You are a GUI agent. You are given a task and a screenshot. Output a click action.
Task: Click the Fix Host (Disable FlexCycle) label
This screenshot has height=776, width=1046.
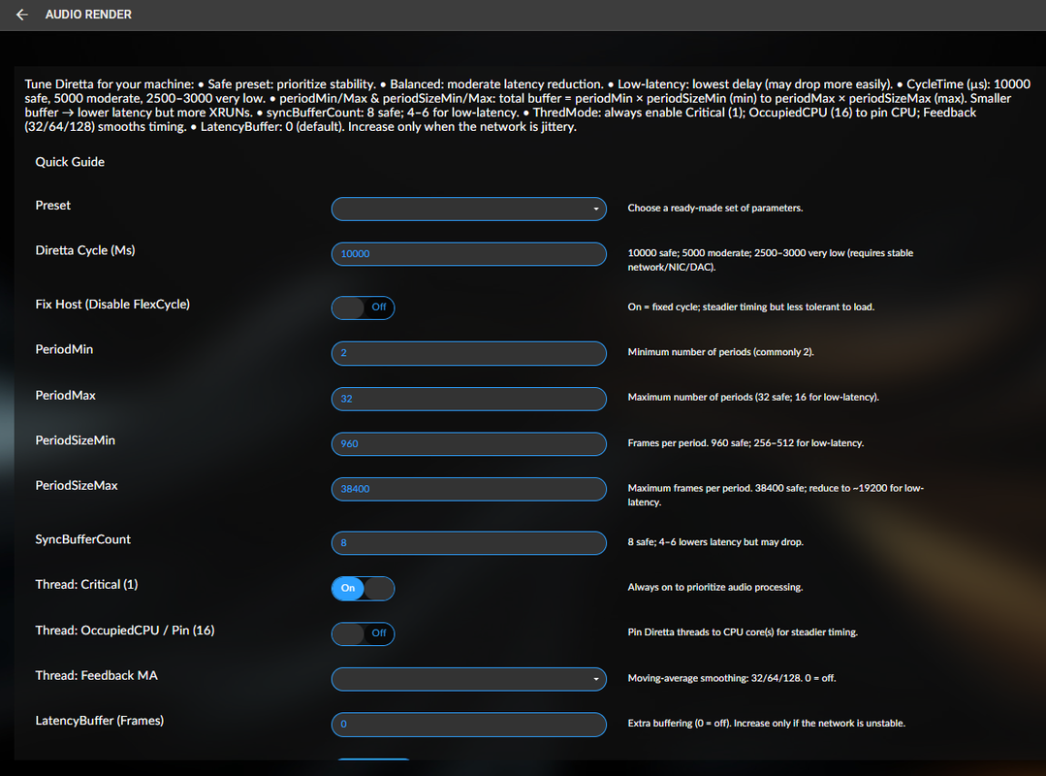click(x=112, y=305)
